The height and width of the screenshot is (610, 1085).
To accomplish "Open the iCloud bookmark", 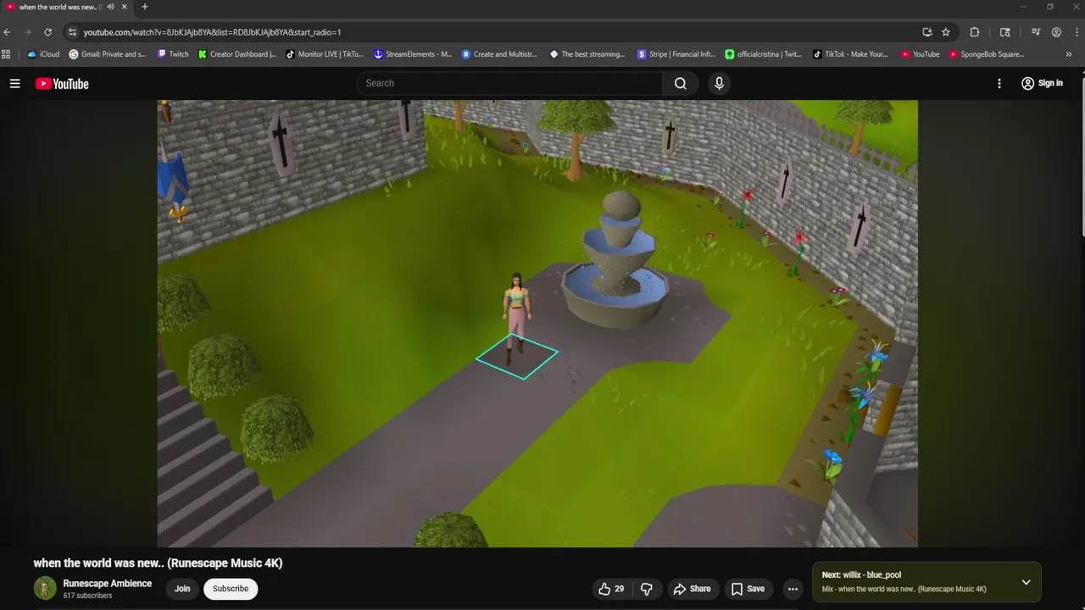I will pyautogui.click(x=43, y=54).
